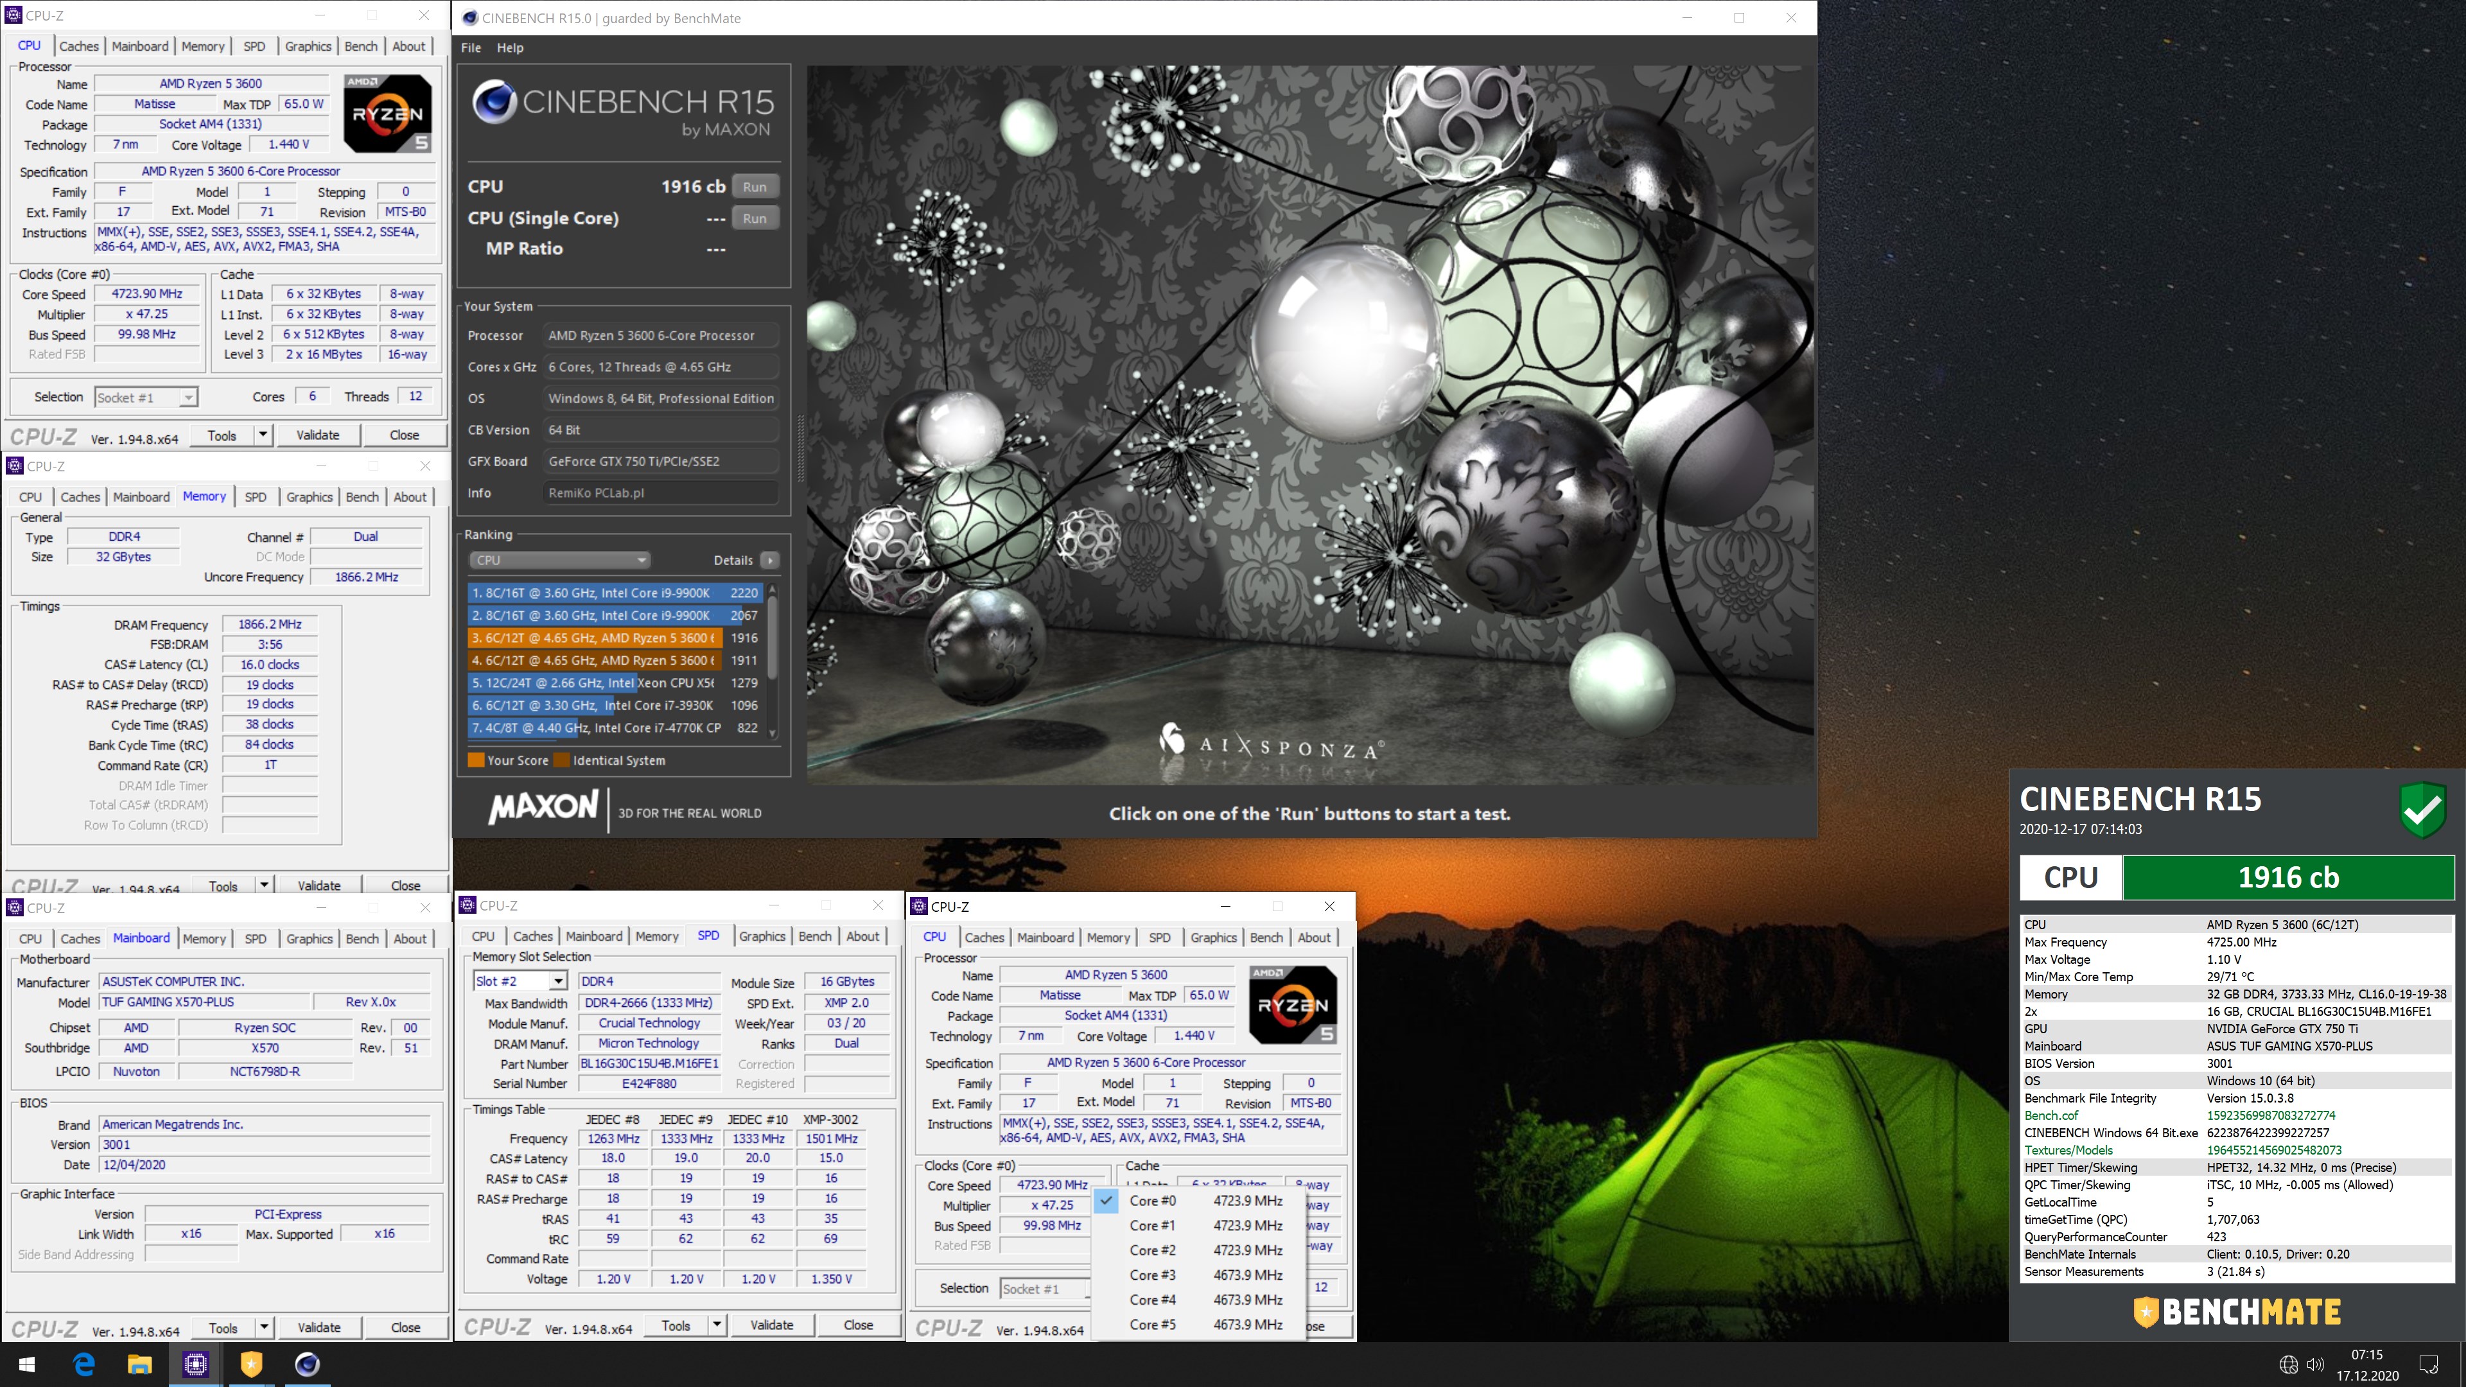Image resolution: width=2466 pixels, height=1387 pixels.
Task: Select ranking entry Ryzen 5 3600 1916
Action: tap(615, 638)
